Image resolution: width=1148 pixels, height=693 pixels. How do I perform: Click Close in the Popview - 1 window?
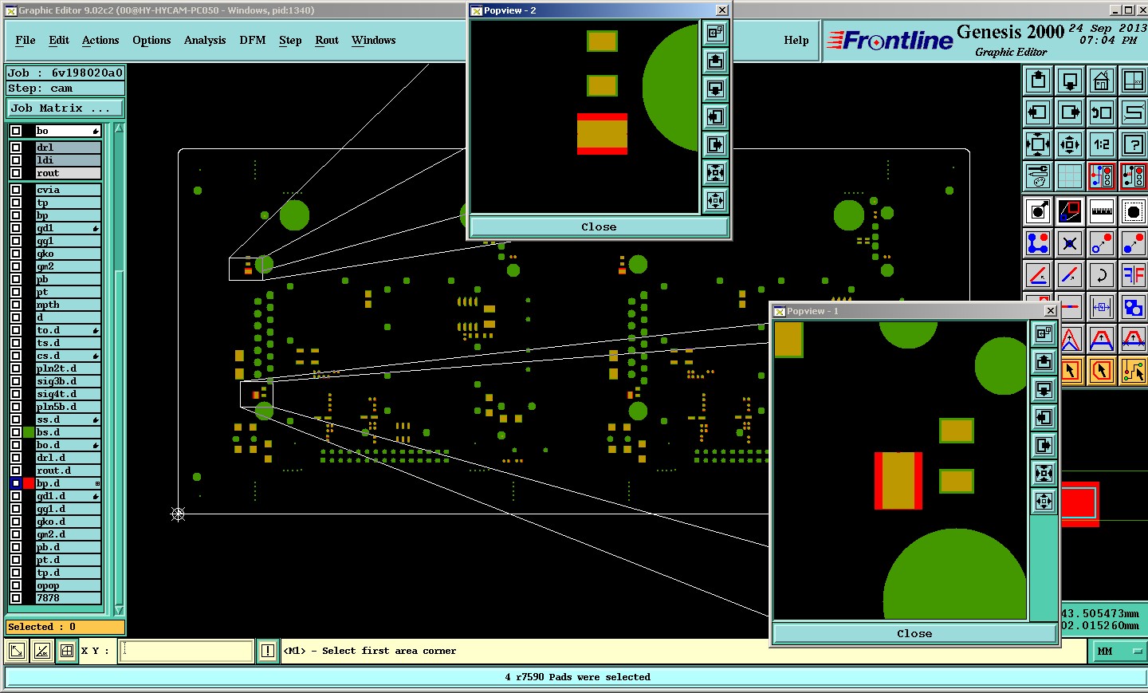(914, 634)
